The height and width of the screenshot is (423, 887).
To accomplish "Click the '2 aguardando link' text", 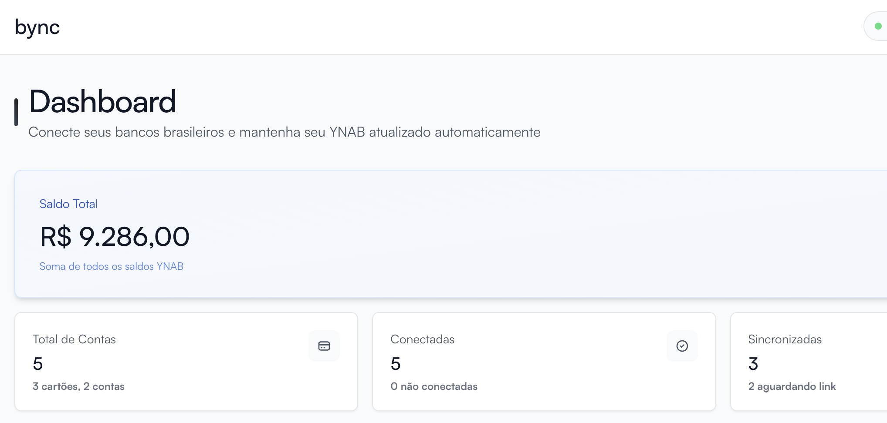I will pyautogui.click(x=792, y=386).
